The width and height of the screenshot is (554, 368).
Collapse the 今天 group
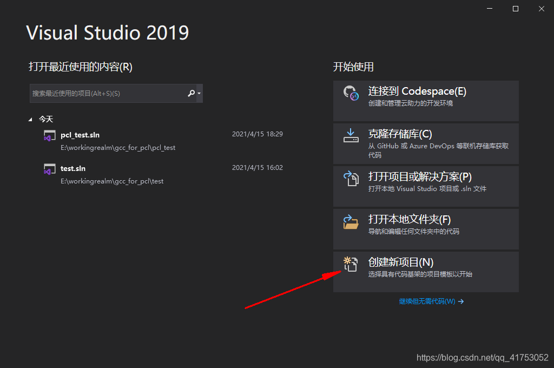pos(30,120)
